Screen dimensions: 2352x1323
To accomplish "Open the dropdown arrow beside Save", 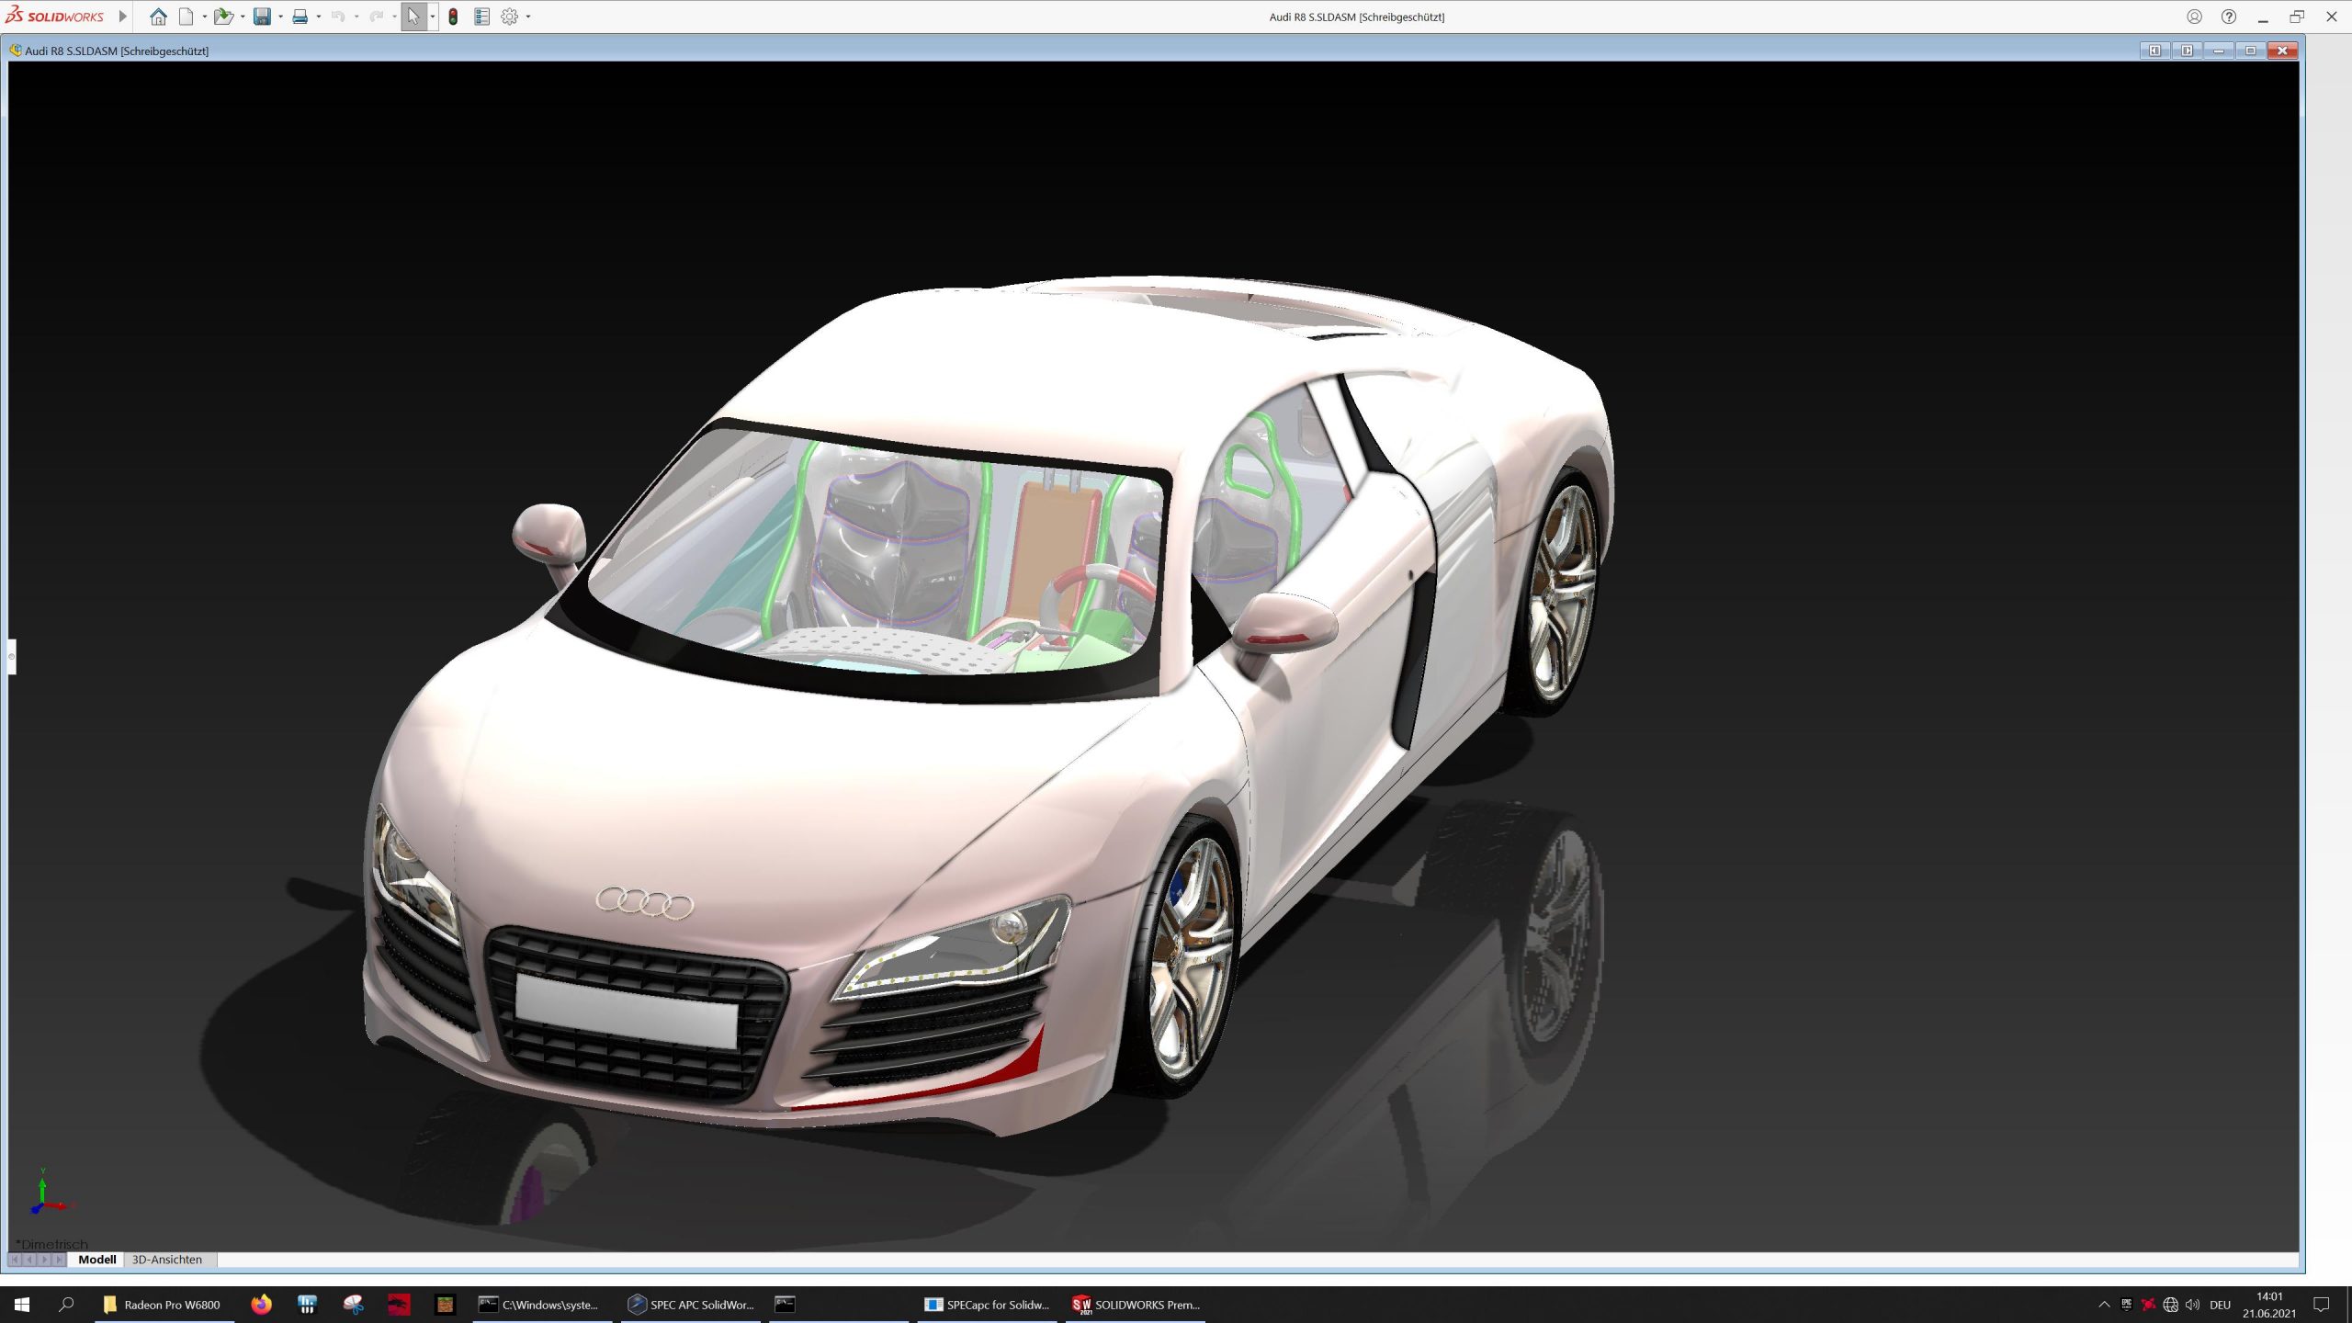I will (280, 17).
